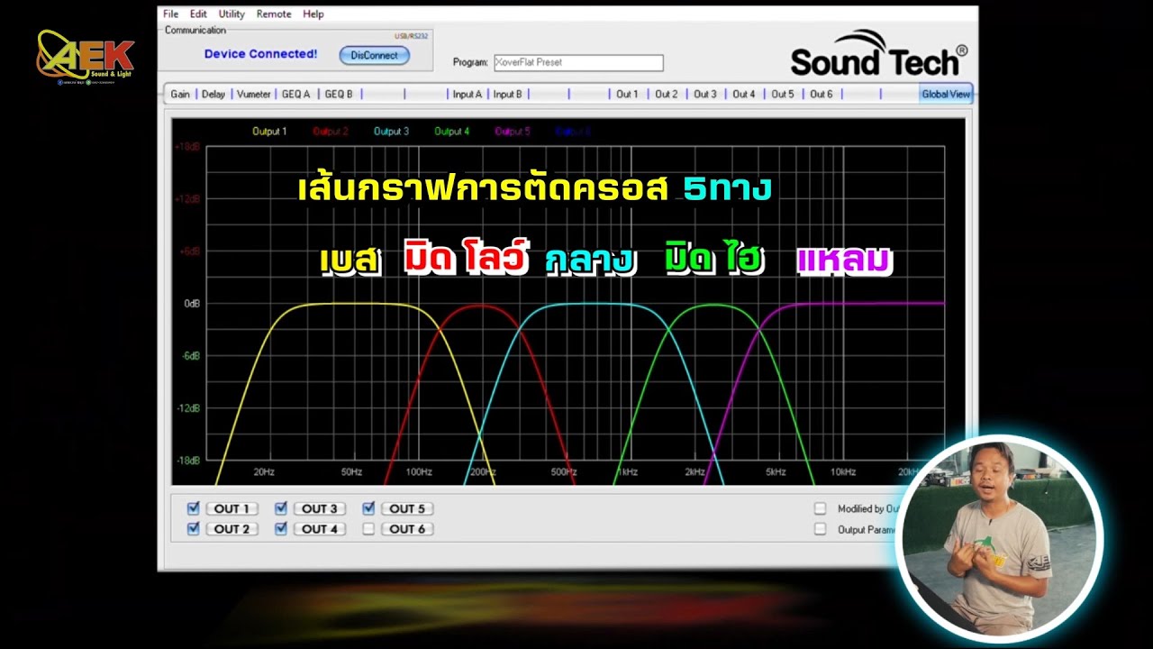
Task: Click the '10kHz' frequency label
Action: point(843,471)
